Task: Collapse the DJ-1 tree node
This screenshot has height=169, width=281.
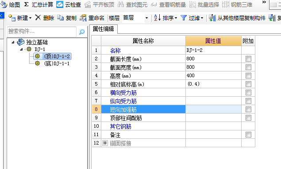Action: point(21,49)
